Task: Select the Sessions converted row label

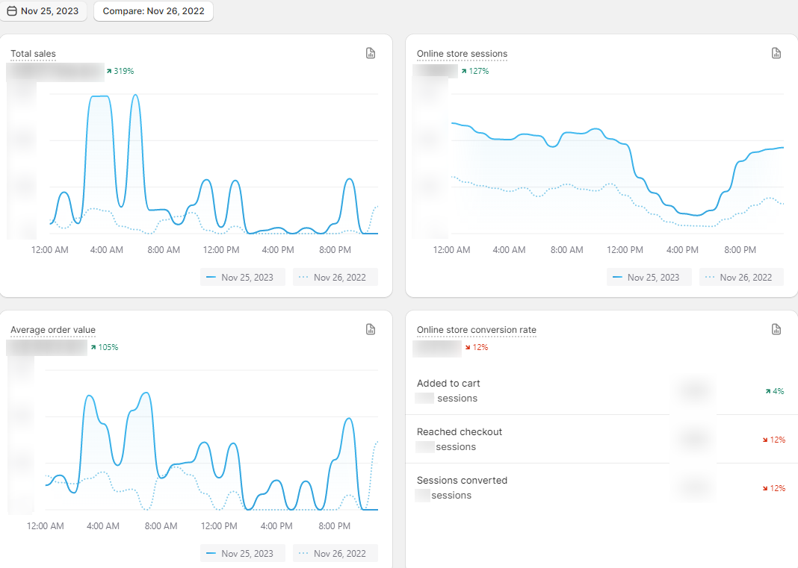Action: click(x=462, y=481)
